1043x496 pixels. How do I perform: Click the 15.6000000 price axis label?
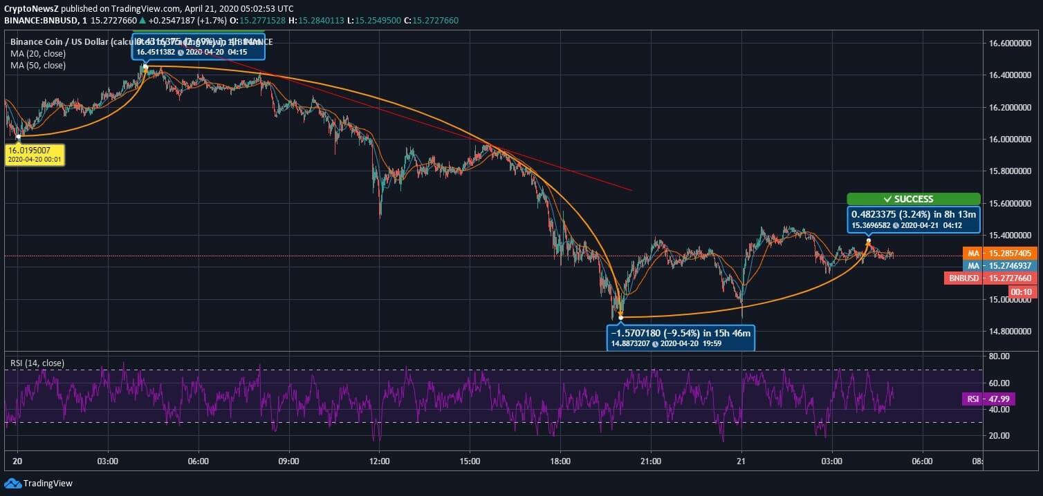(x=1011, y=204)
